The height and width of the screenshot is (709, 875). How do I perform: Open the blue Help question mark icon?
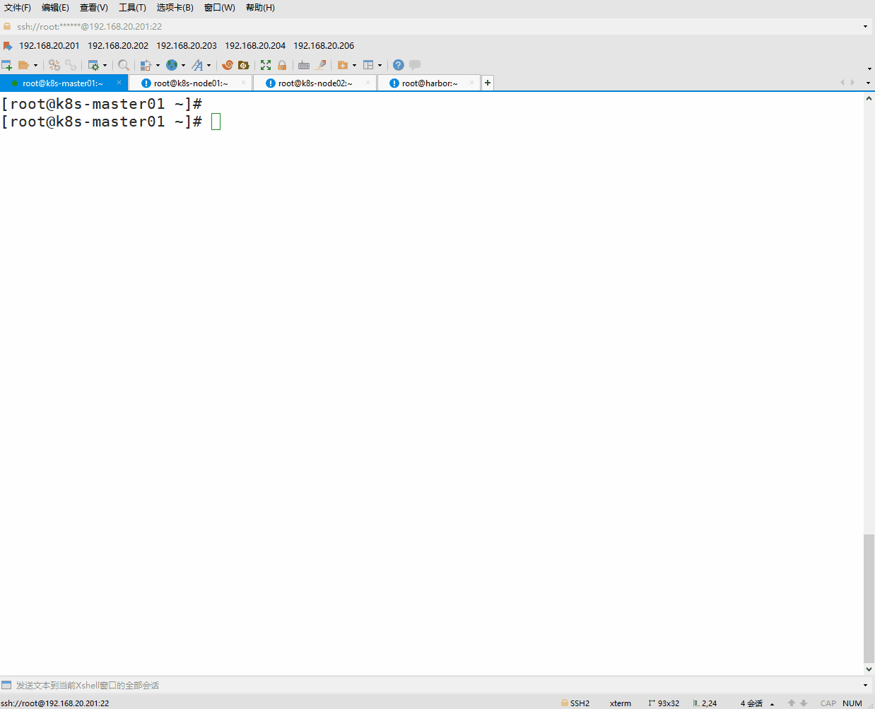399,65
